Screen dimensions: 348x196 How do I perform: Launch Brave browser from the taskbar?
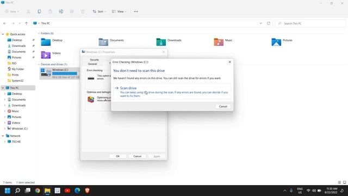point(87,191)
